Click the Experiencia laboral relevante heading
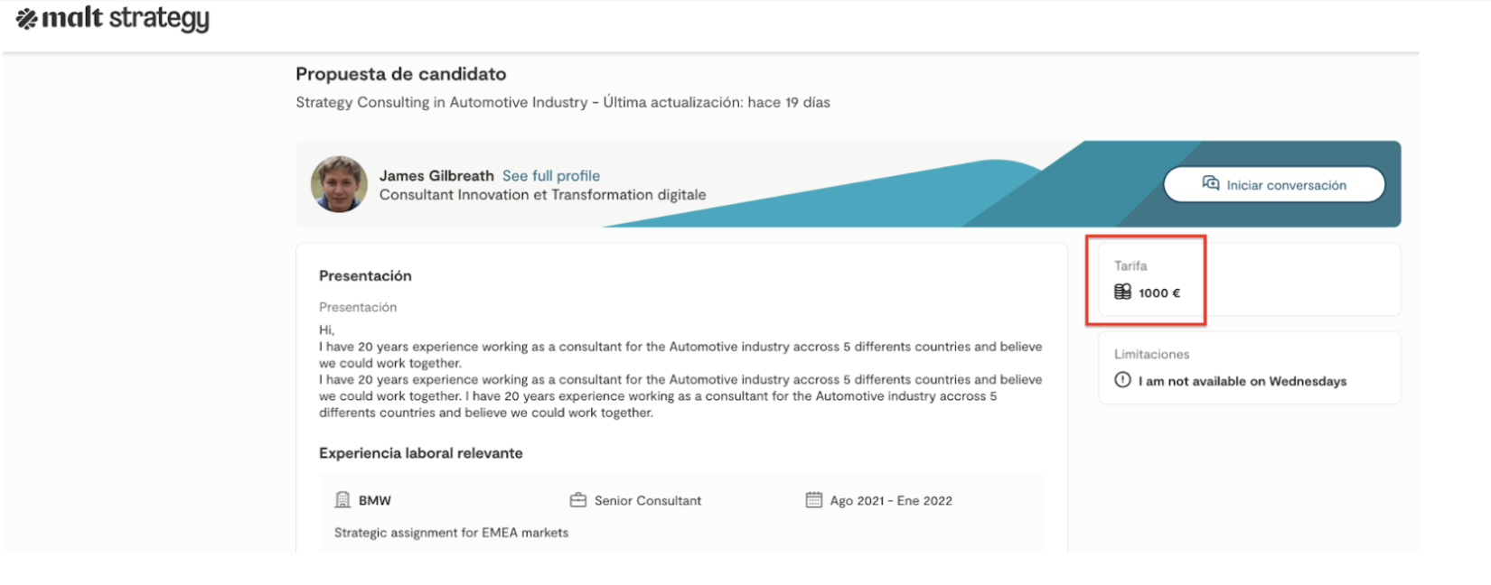 421,453
